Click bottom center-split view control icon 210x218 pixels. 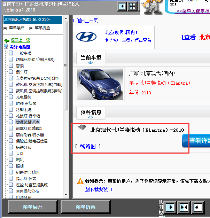(184, 208)
